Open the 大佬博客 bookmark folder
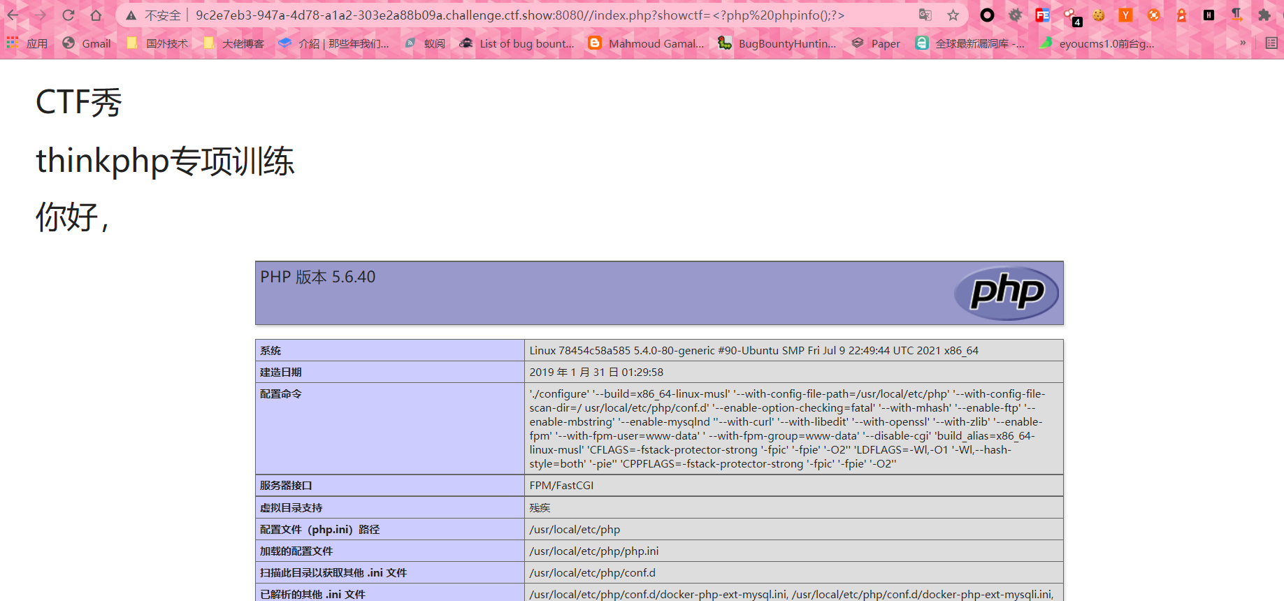Screen dimensions: 1284x601 tap(233, 43)
